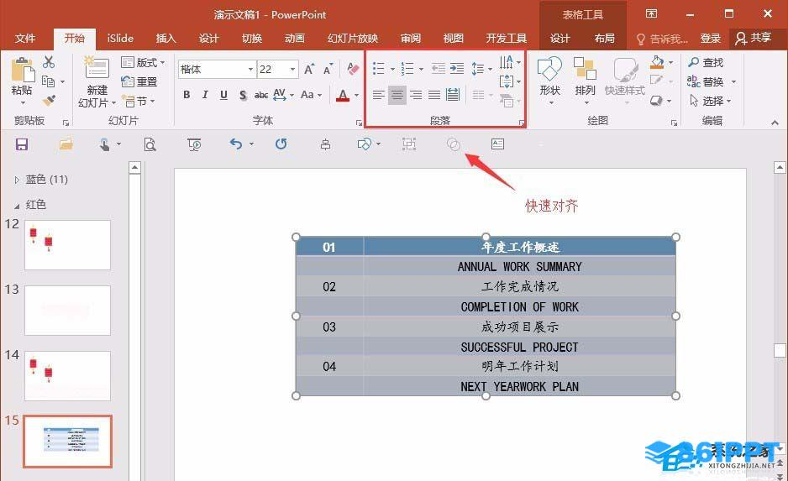
Task: Open the Section (节) dropdown
Action: (139, 101)
